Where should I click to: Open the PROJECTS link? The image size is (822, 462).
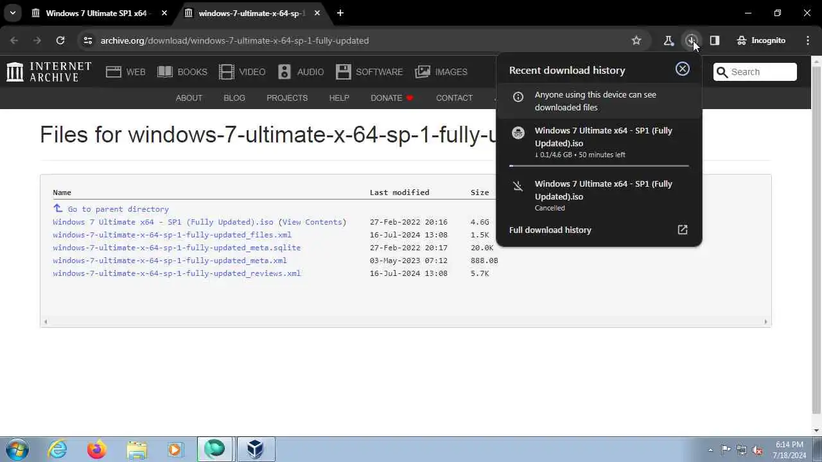[x=287, y=98]
